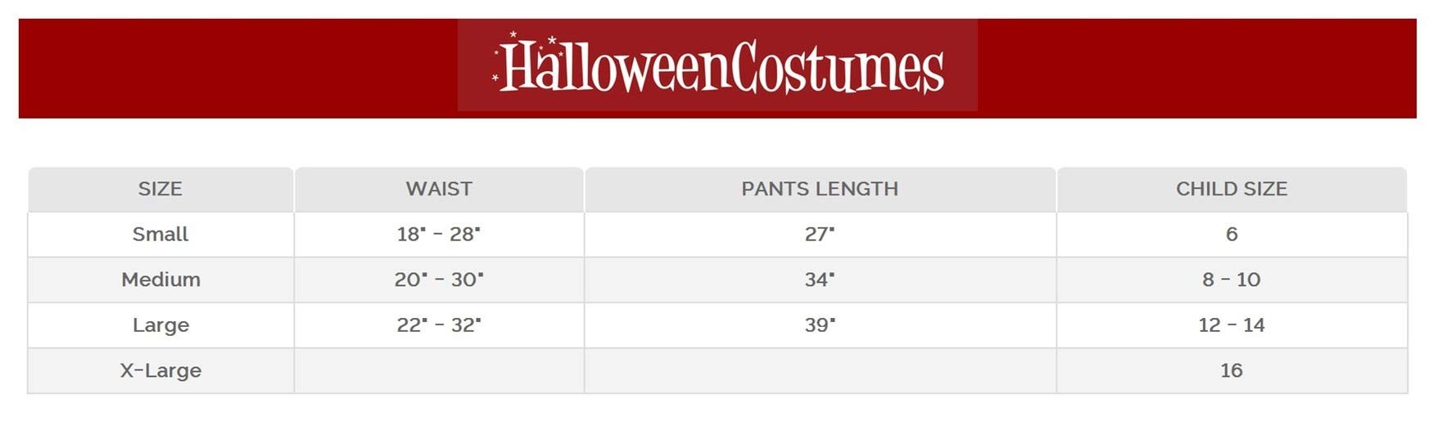This screenshot has height=421, width=1433.
Task: Select the 34" pants length cell
Action: pyautogui.click(x=820, y=280)
